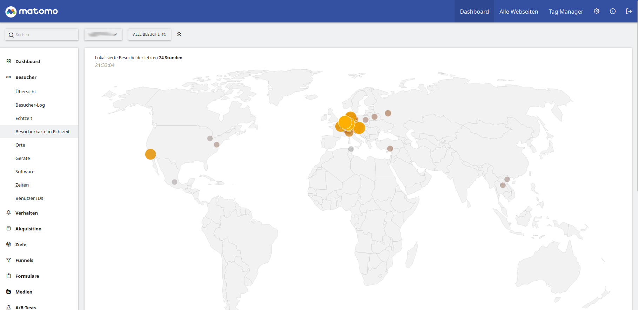Click the info circle icon in header

613,11
